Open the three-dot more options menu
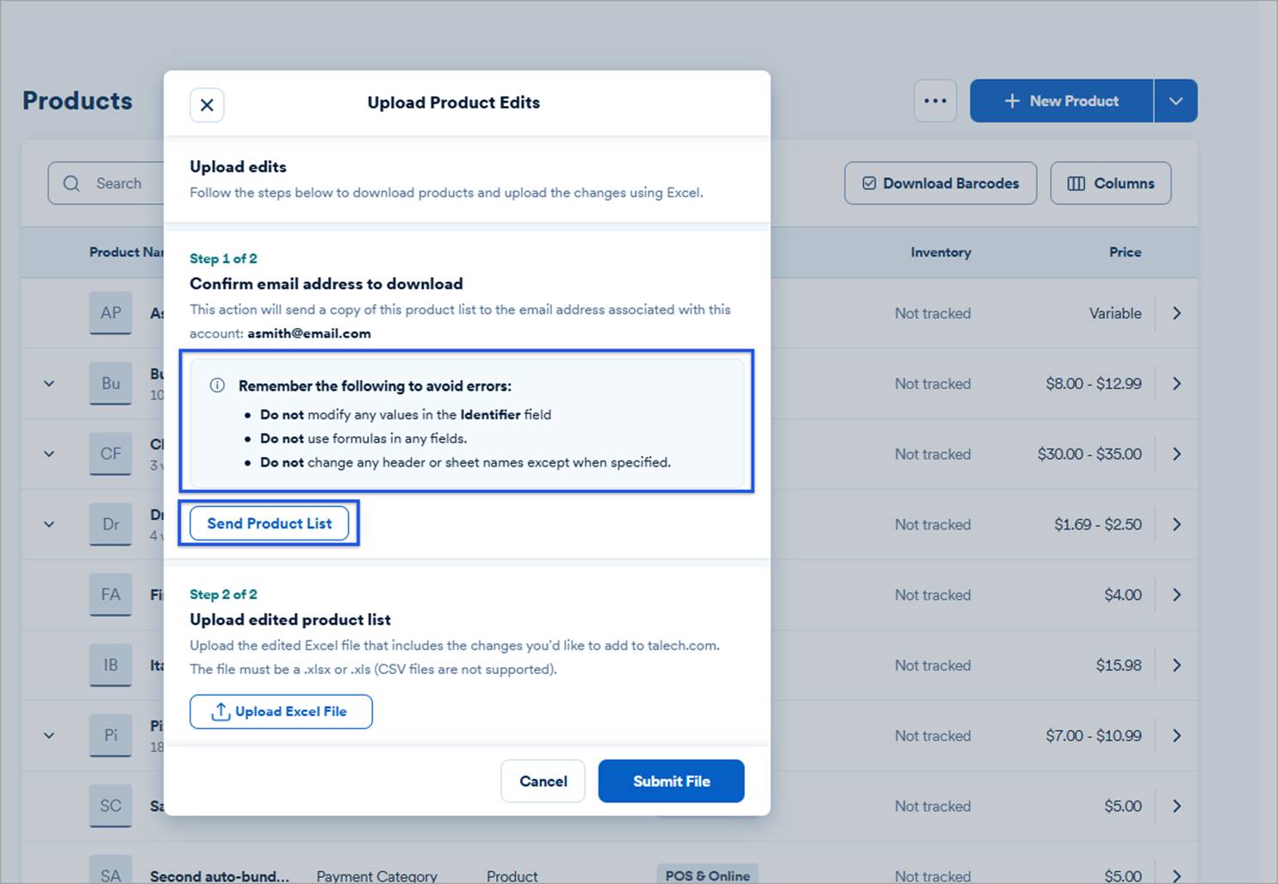This screenshot has height=884, width=1278. 935,101
